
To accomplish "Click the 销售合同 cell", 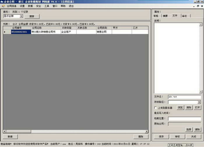I will coord(104,32).
